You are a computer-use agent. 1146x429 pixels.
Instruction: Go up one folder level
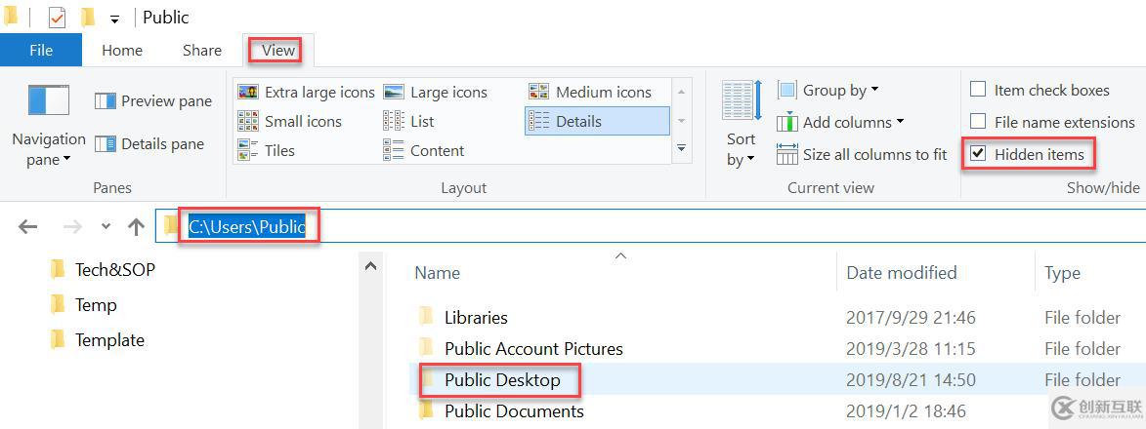[136, 227]
